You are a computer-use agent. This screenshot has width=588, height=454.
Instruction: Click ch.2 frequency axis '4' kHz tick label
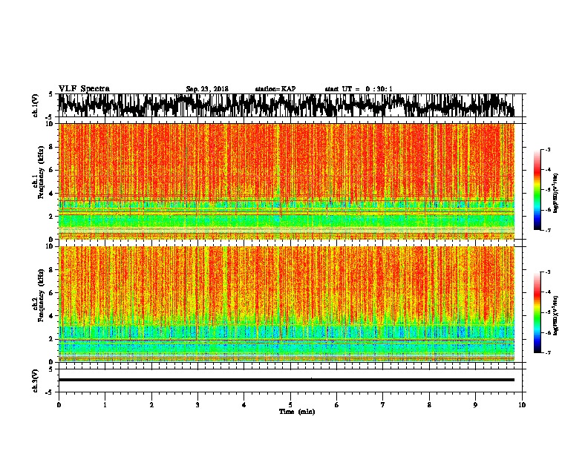[x=51, y=316]
